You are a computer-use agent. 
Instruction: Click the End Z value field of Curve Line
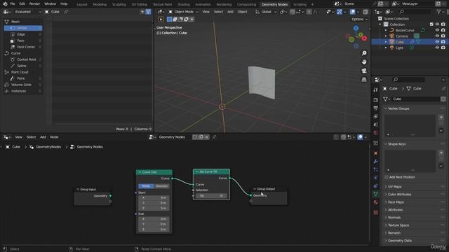click(x=154, y=230)
